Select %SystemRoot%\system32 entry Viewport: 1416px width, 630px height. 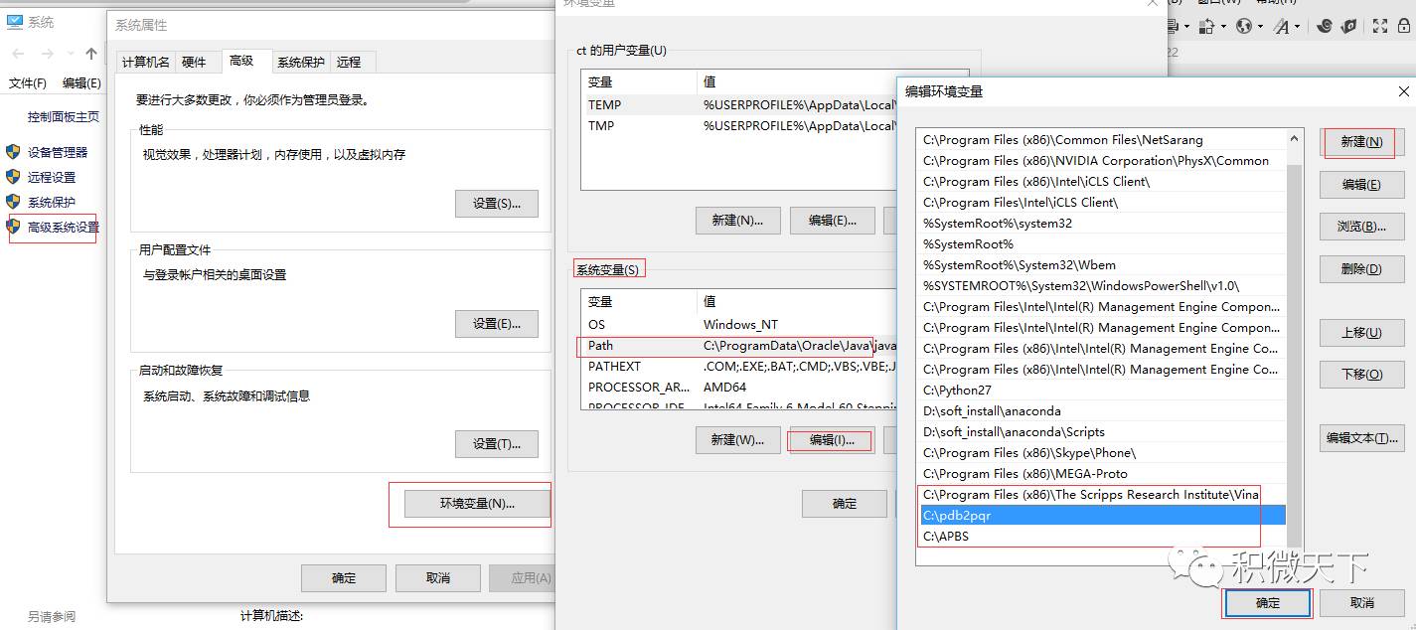1102,224
